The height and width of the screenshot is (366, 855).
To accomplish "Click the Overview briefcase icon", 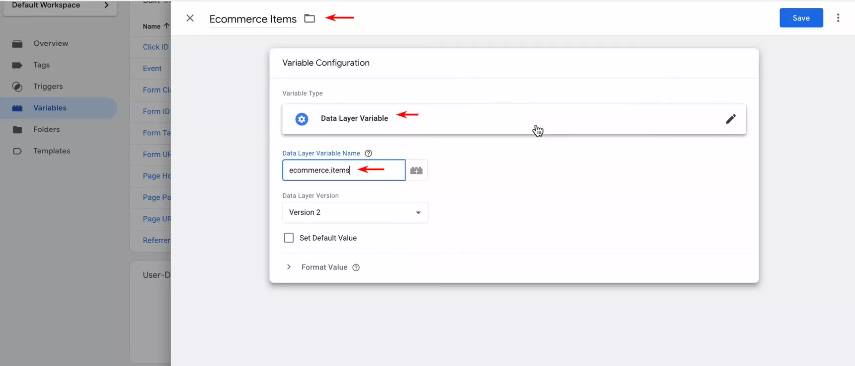I will click(x=17, y=44).
